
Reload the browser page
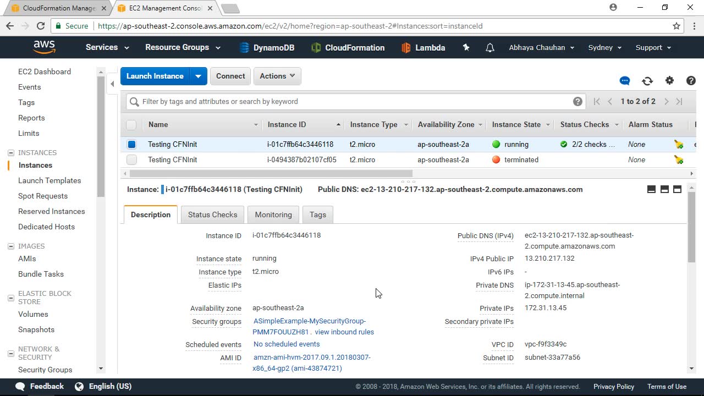pos(40,26)
